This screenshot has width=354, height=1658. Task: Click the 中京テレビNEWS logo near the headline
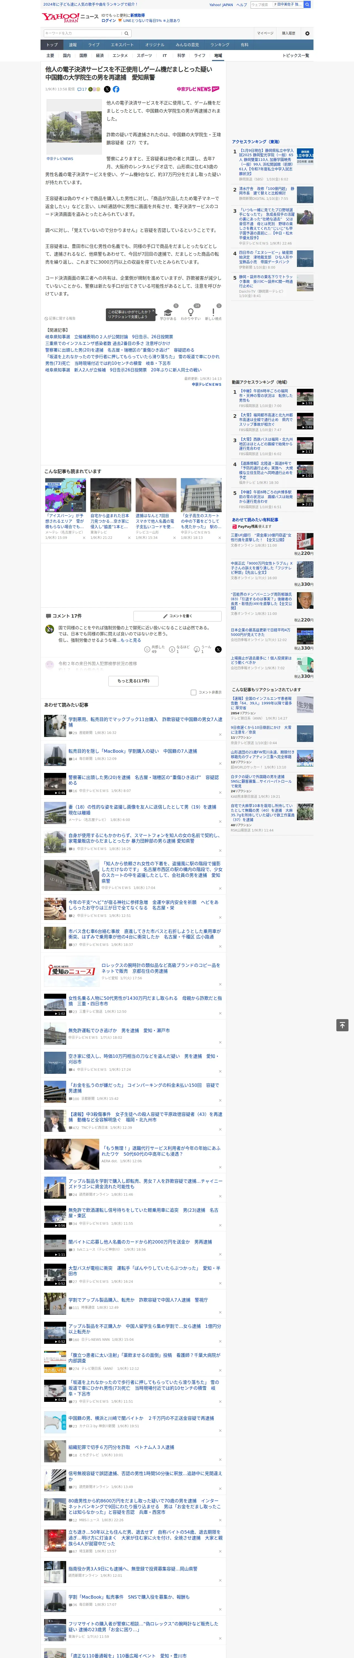[x=198, y=90]
